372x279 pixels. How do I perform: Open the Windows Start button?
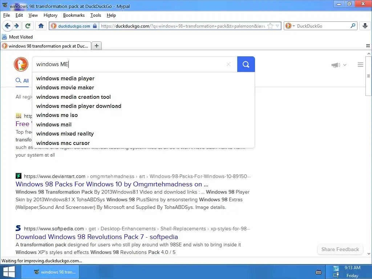(9, 272)
